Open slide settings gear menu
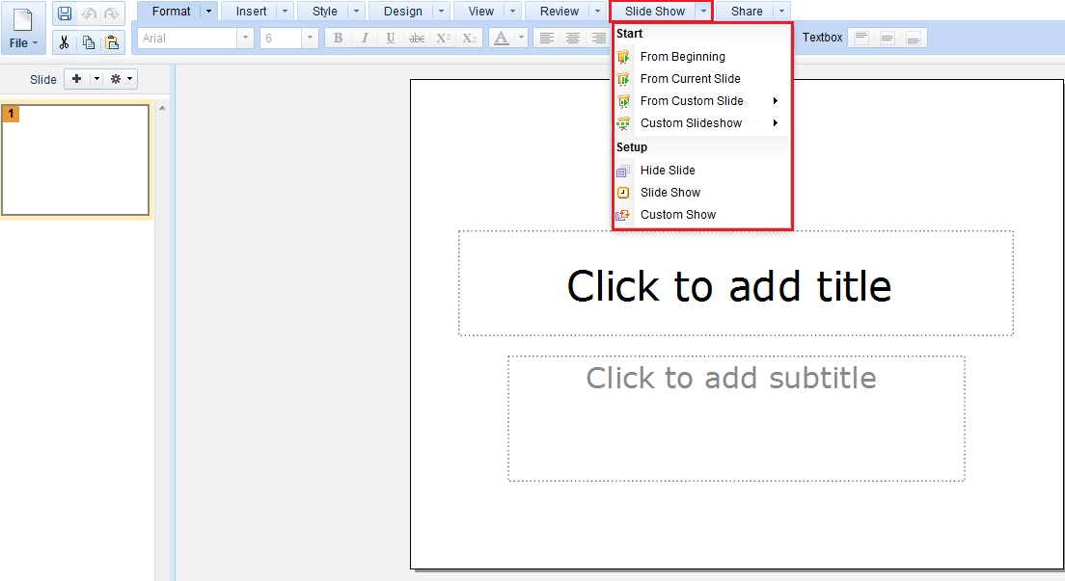 click(121, 79)
